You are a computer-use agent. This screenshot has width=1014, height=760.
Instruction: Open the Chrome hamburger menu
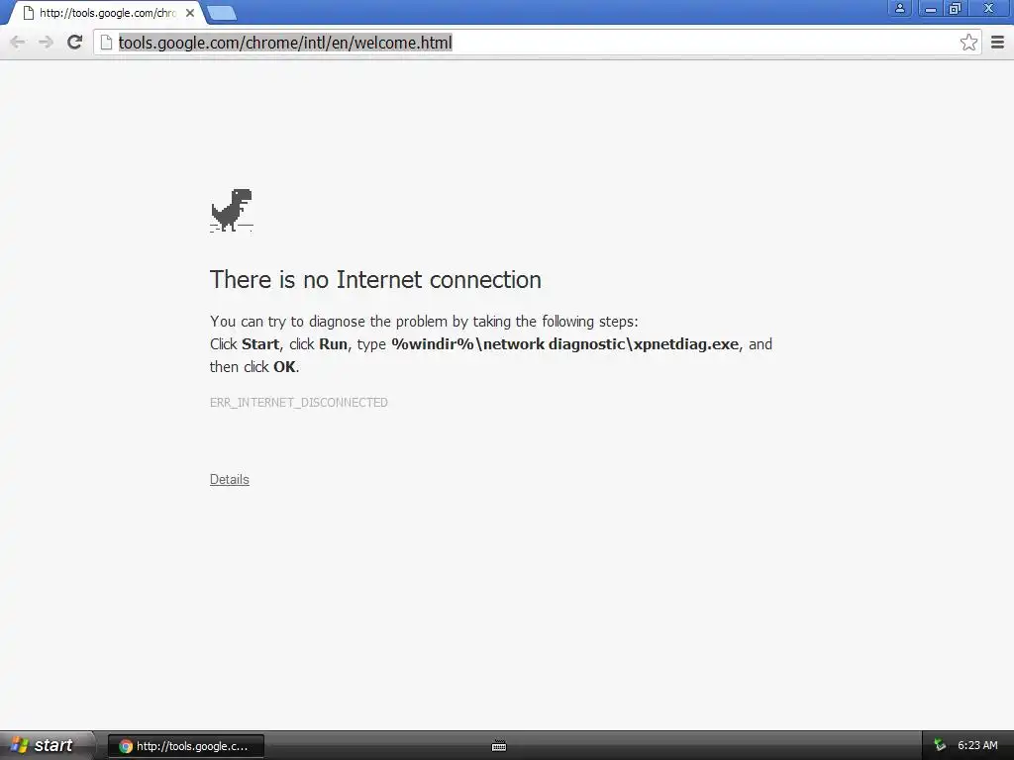pyautogui.click(x=997, y=43)
